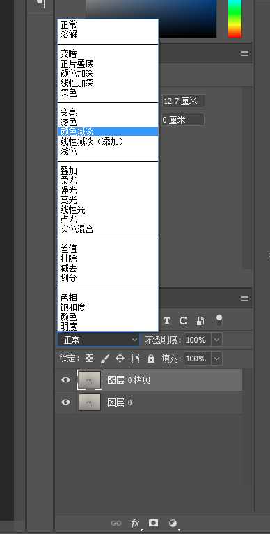Hide the 图层 0 拷贝 layer
270x534 pixels.
pyautogui.click(x=66, y=379)
